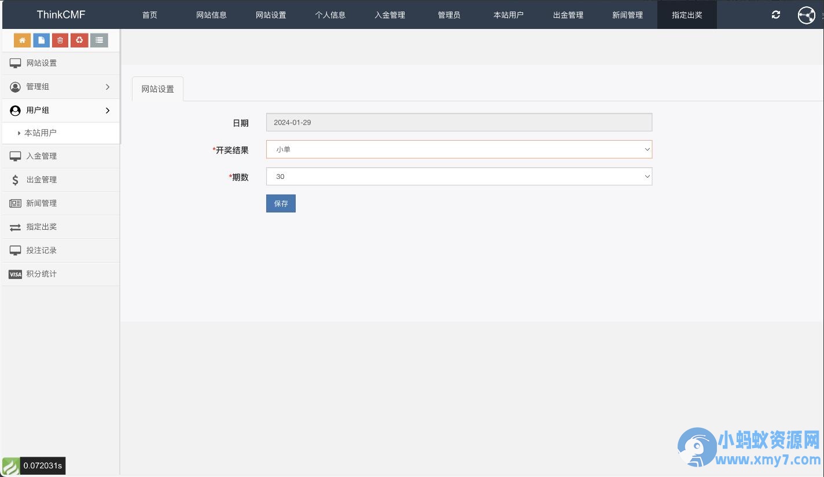Click the red trash shortcut icon
824x477 pixels.
[x=60, y=40]
